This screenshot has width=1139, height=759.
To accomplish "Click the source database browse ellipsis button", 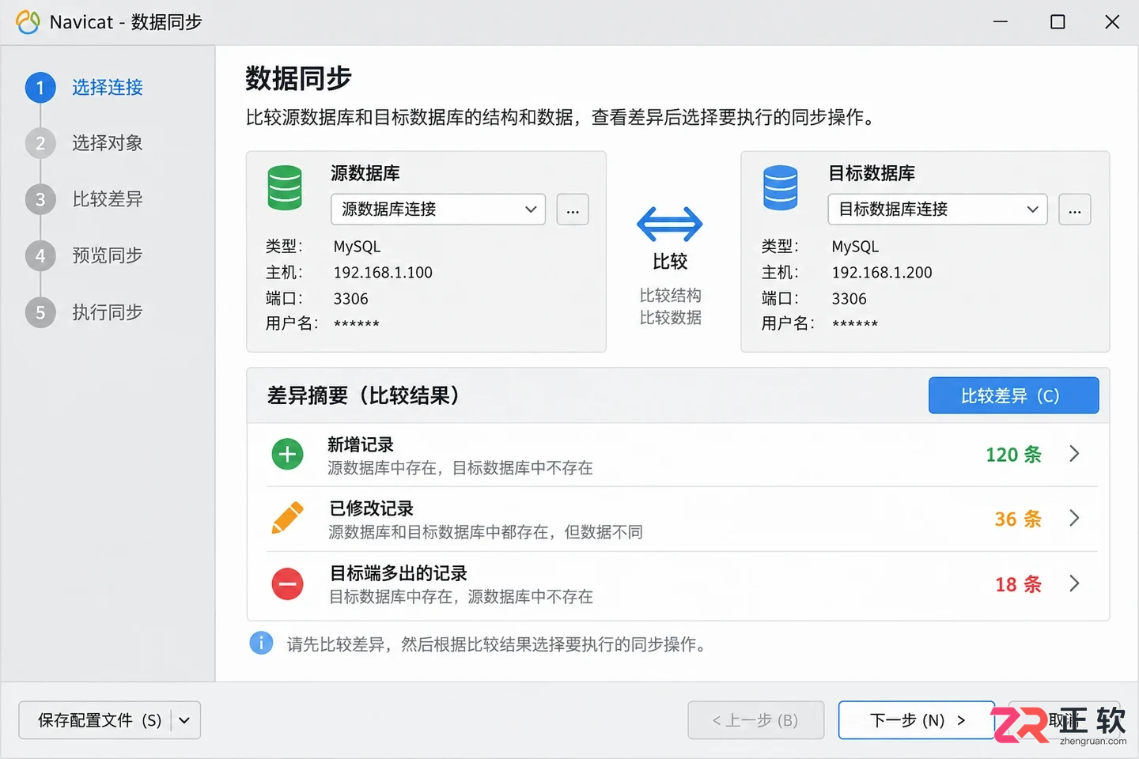I will pyautogui.click(x=573, y=210).
